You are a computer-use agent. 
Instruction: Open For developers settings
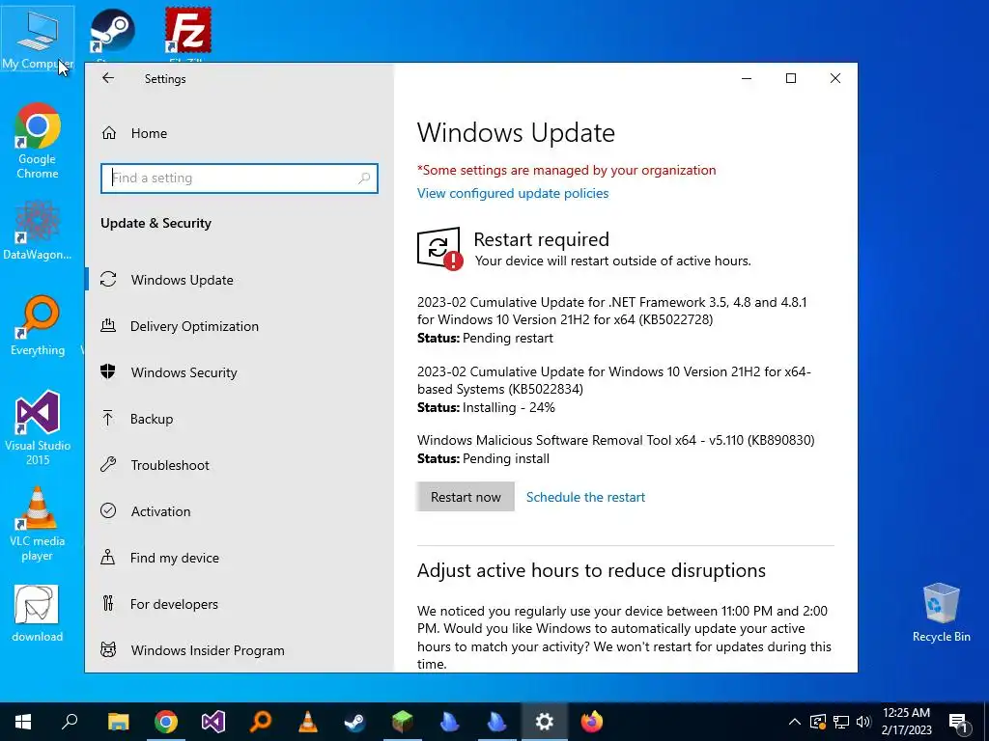point(174,604)
